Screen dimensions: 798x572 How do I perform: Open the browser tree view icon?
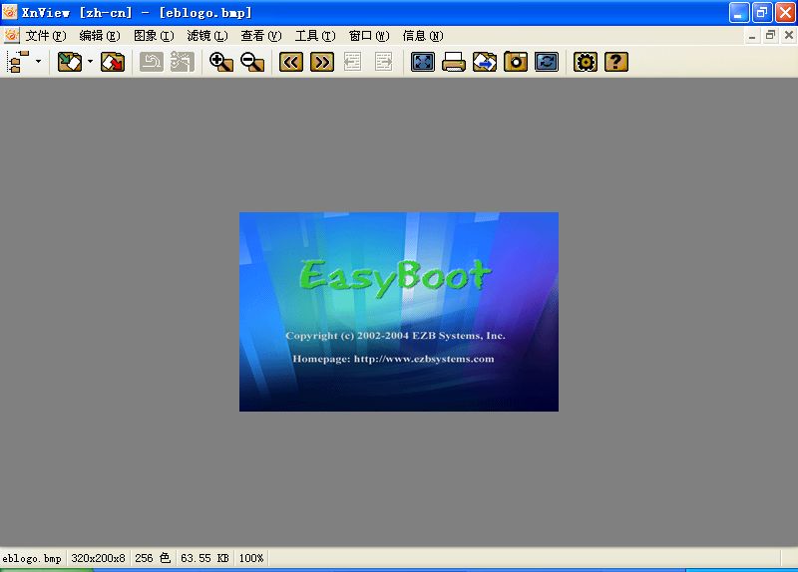coord(19,62)
